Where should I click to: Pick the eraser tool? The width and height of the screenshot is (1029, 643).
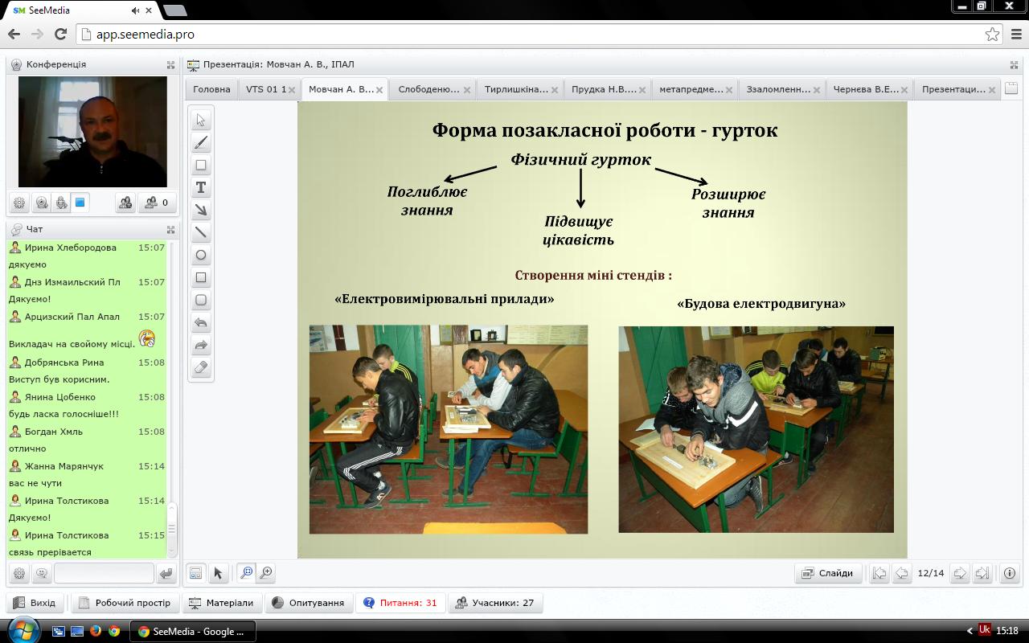click(201, 368)
